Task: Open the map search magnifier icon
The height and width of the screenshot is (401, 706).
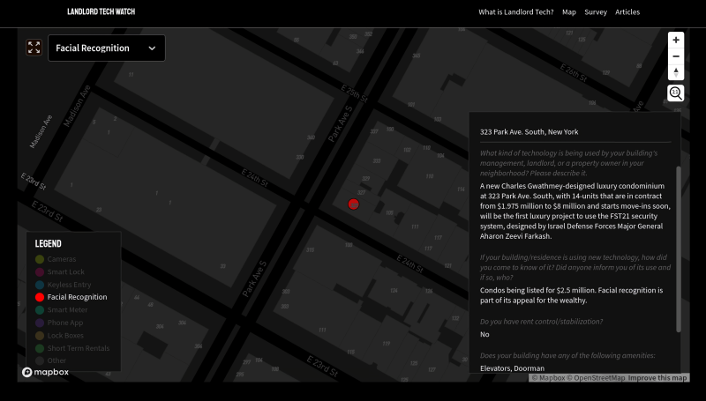Action: (676, 93)
